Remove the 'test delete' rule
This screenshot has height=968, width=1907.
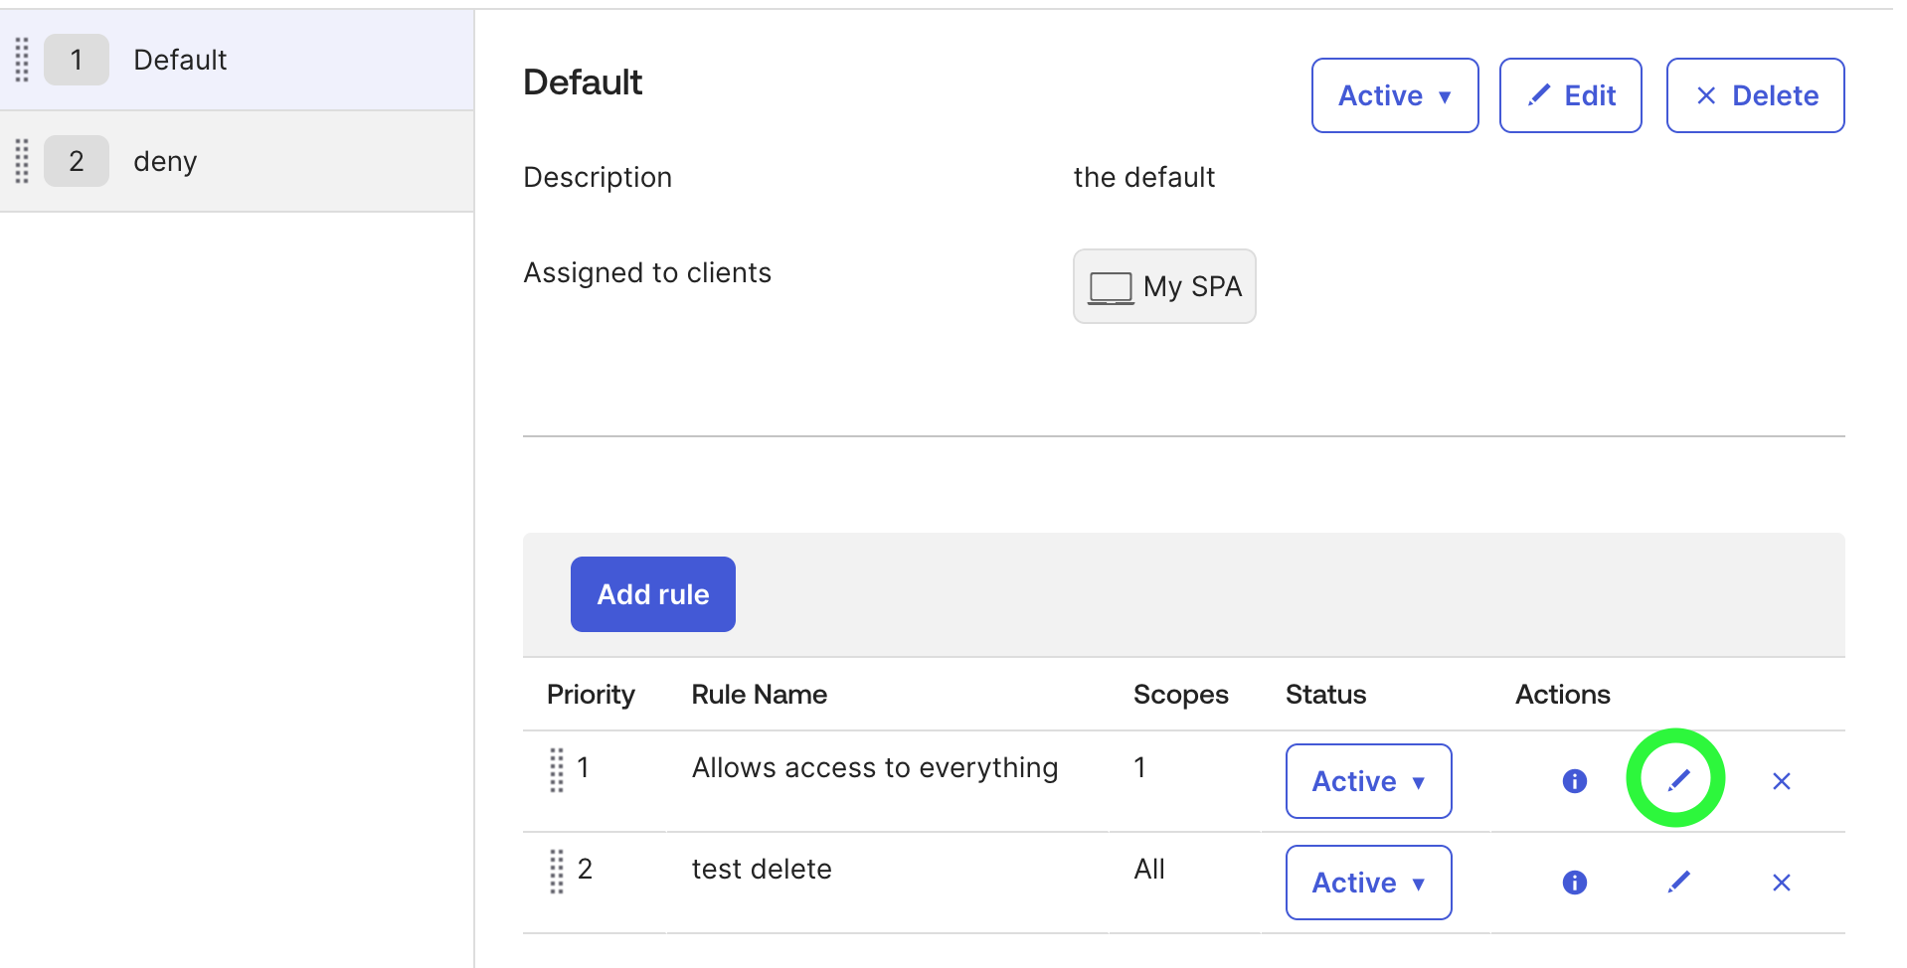[1781, 883]
